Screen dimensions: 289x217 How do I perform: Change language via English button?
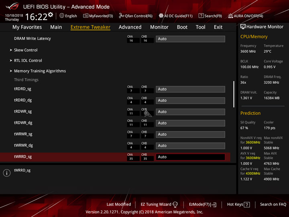(68, 16)
